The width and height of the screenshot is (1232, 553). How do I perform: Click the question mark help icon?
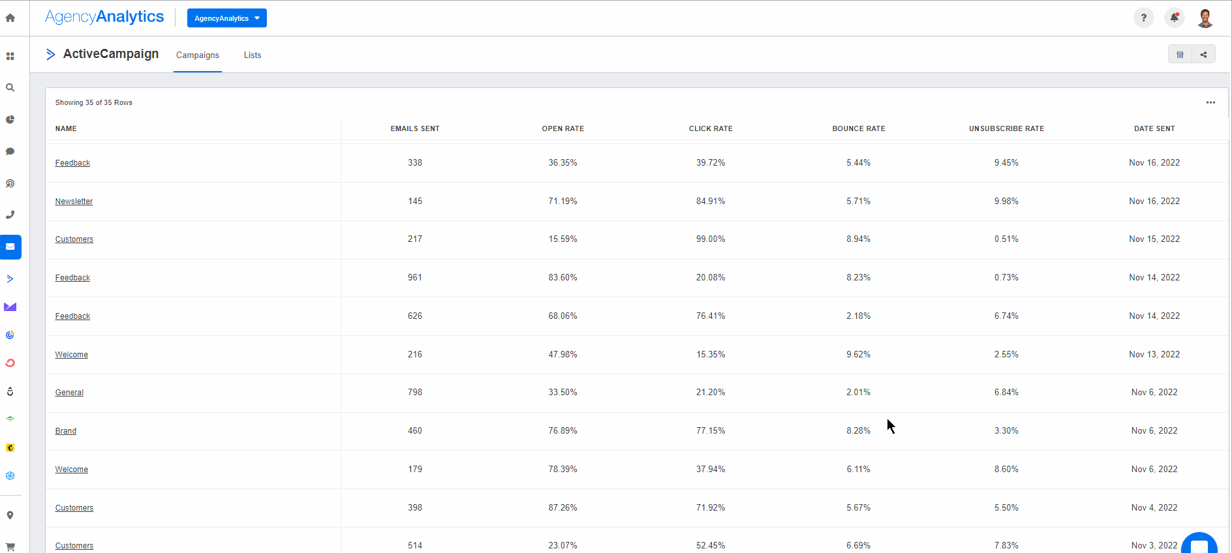click(x=1143, y=18)
